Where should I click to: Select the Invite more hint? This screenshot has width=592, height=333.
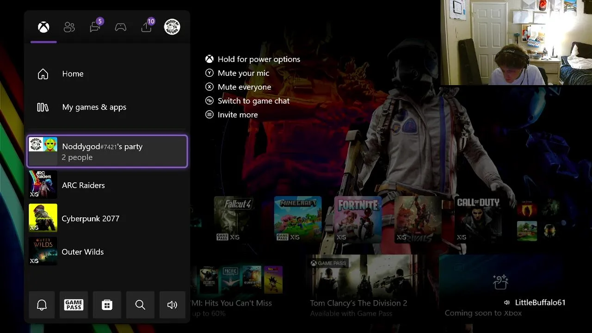coord(232,115)
